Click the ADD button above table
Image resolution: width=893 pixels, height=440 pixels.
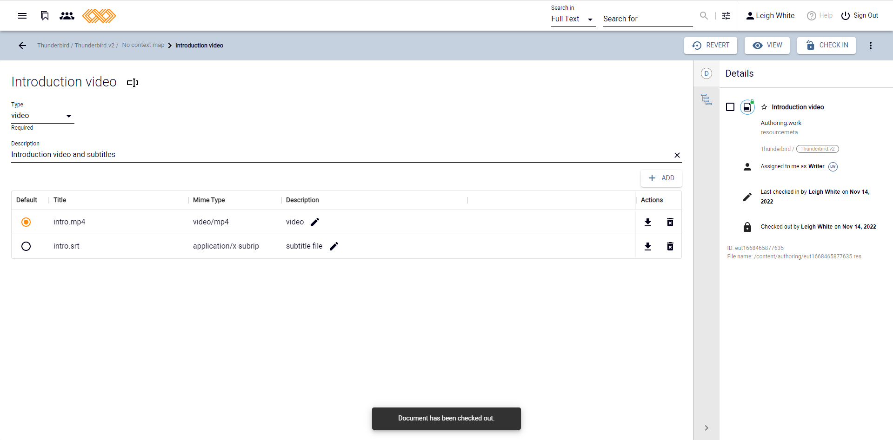point(661,178)
